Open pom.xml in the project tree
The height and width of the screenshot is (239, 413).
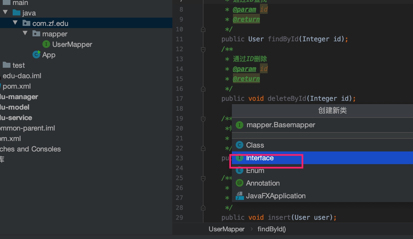17,86
